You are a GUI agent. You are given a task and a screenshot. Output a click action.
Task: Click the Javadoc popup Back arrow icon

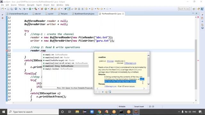(96, 92)
